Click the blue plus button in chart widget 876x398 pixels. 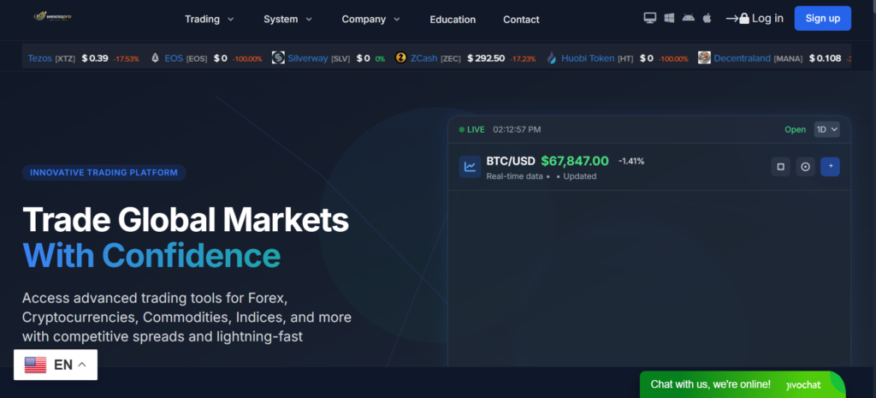coord(830,167)
